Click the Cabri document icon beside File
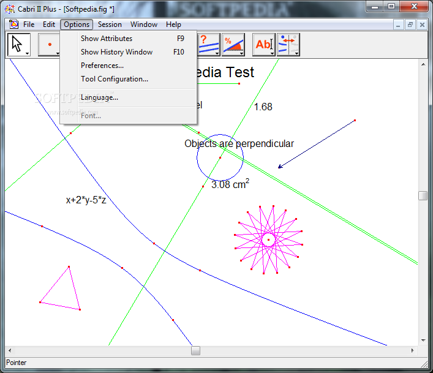The height and width of the screenshot is (373, 433). click(x=13, y=24)
